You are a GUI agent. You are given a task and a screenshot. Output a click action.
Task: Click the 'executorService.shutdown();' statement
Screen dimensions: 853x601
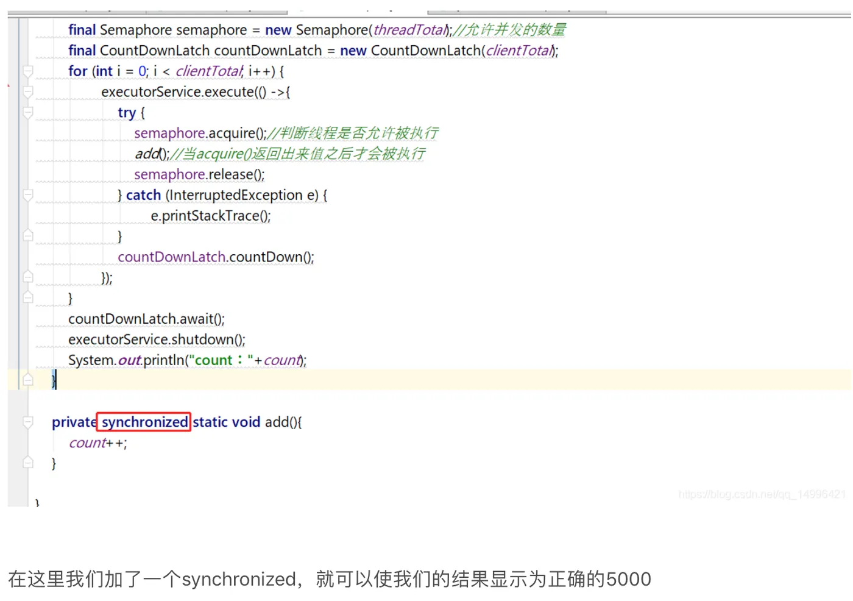tap(157, 340)
